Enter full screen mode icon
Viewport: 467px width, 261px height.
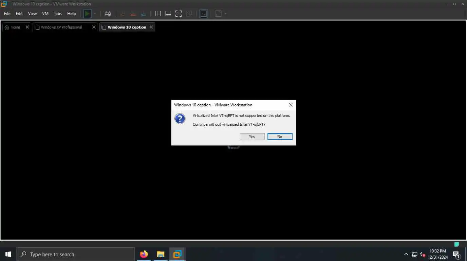(179, 14)
